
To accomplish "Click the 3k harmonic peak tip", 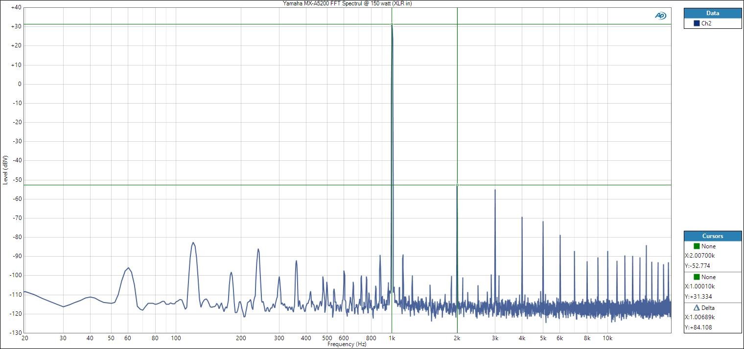I will tap(495, 190).
